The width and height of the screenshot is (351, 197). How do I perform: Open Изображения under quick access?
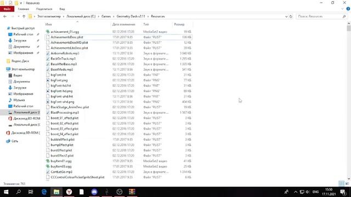click(x=23, y=53)
